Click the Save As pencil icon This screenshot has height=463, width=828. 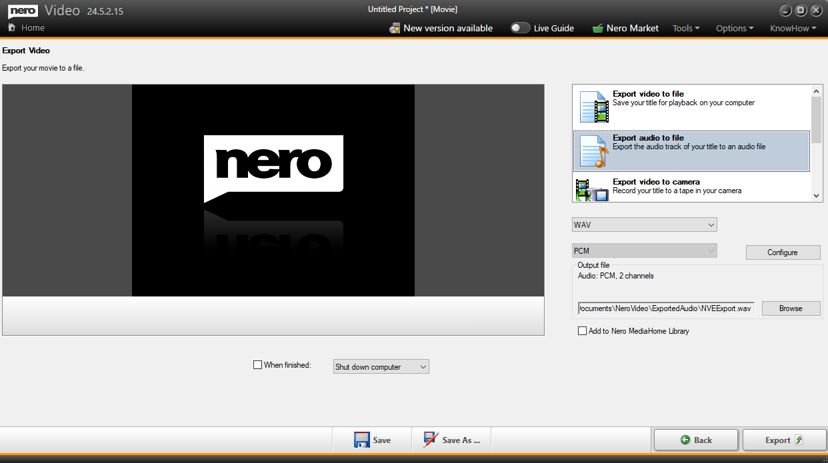click(x=431, y=440)
